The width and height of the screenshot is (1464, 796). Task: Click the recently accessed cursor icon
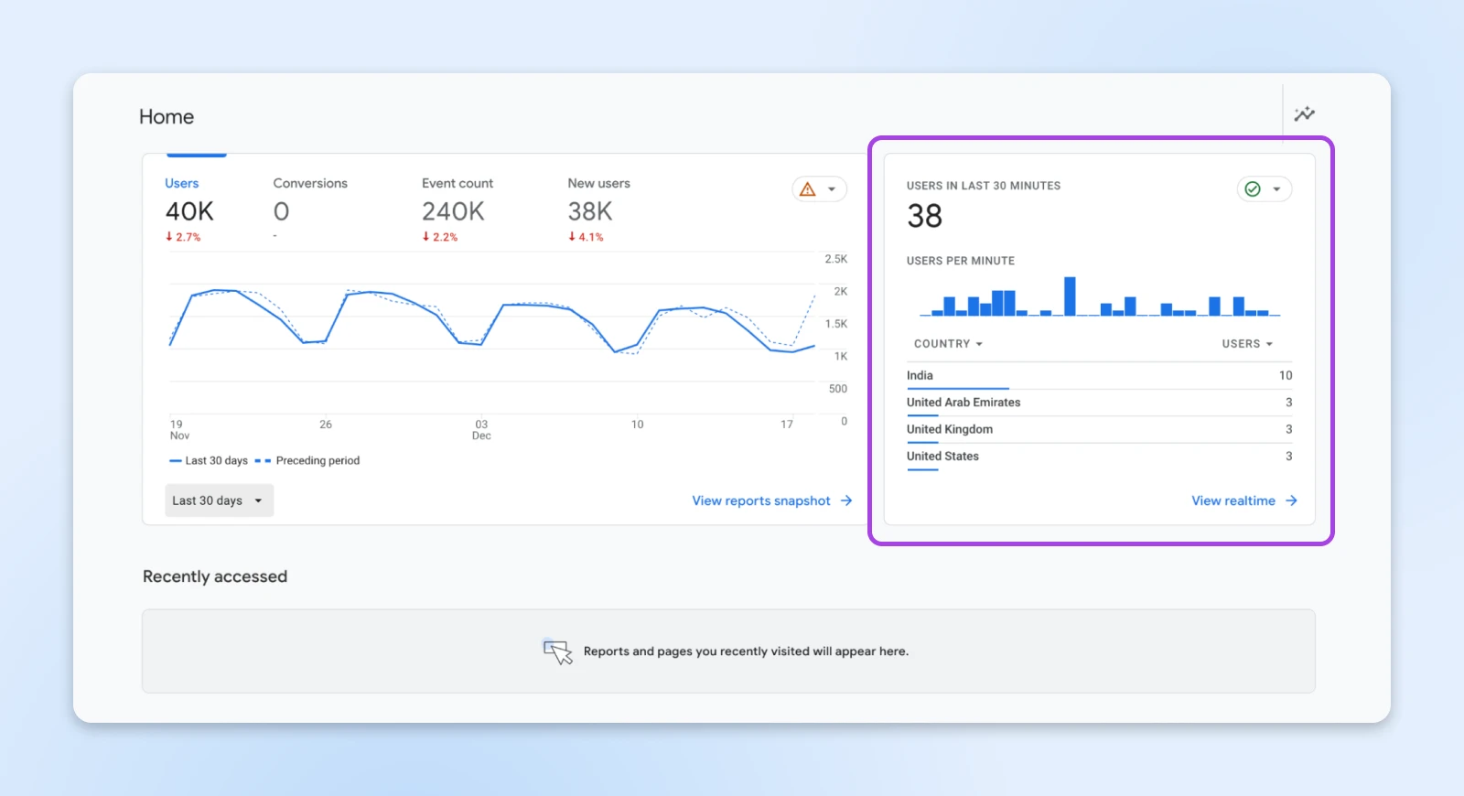point(557,651)
